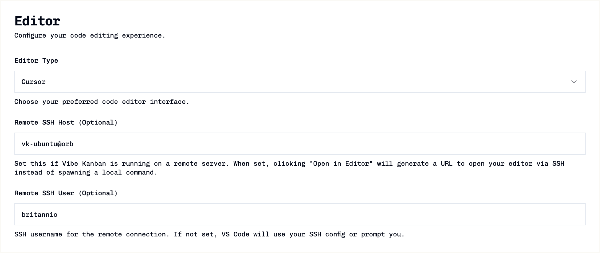Click the preferred code editor helper text
The height and width of the screenshot is (253, 600).
(x=102, y=101)
